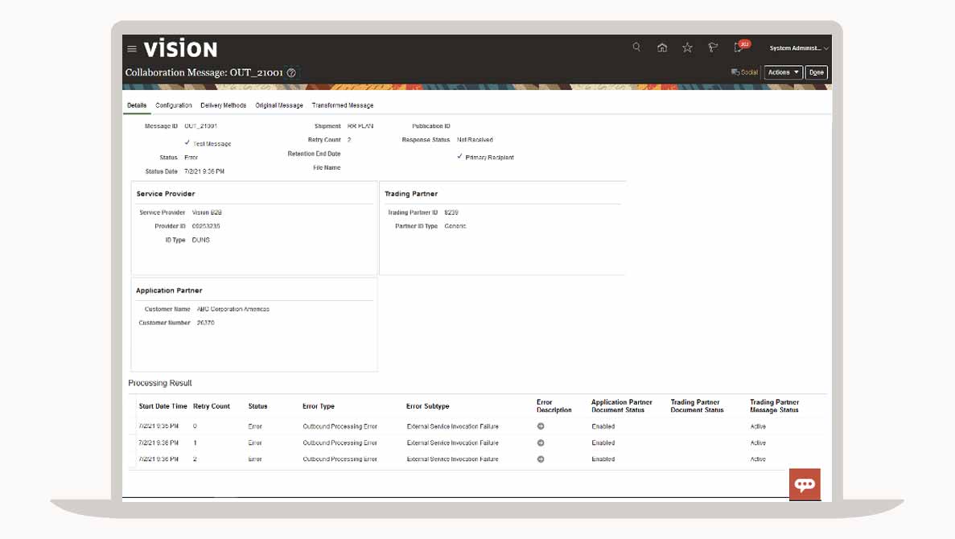Open the Transformed Message tab

pyautogui.click(x=343, y=105)
